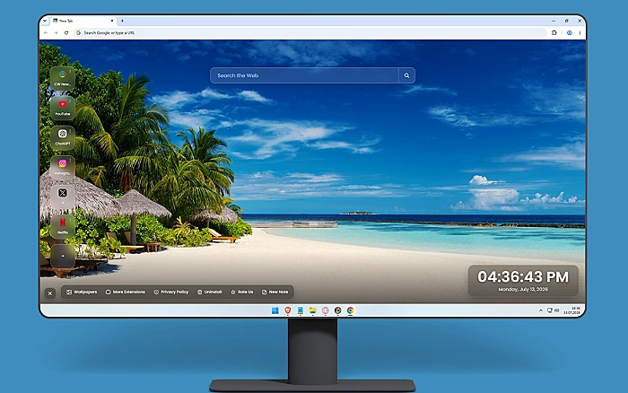Open the YouTube shortcut tile
Screen dimensions: 628x393
click(x=63, y=109)
